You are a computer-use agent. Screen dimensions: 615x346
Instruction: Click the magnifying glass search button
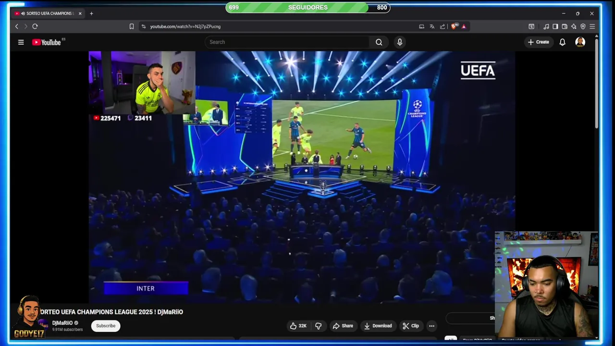(379, 42)
